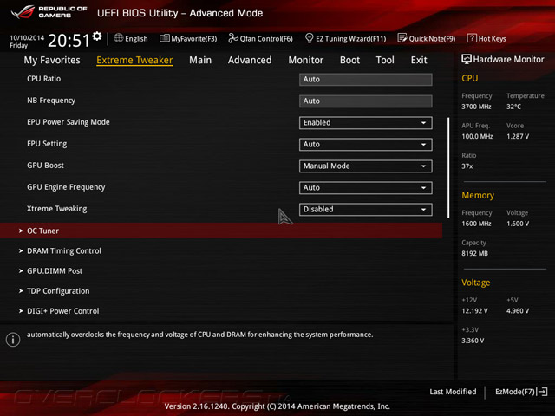The image size is (555, 416).
Task: Click the Republic of Gamers logo
Action: [x=49, y=12]
